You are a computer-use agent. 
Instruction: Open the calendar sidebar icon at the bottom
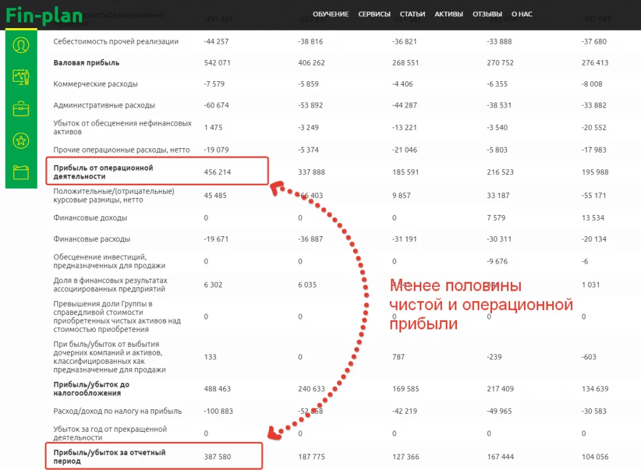point(21,172)
